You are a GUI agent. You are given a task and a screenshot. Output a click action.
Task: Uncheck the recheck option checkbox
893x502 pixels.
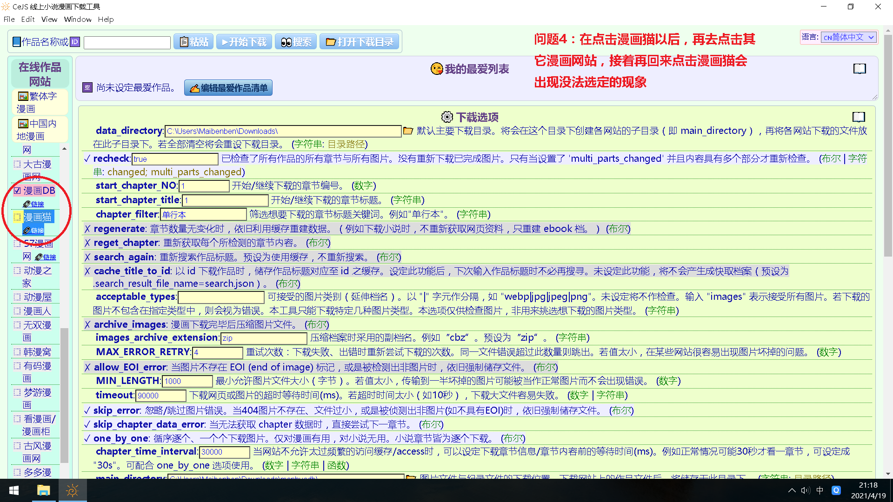(87, 158)
